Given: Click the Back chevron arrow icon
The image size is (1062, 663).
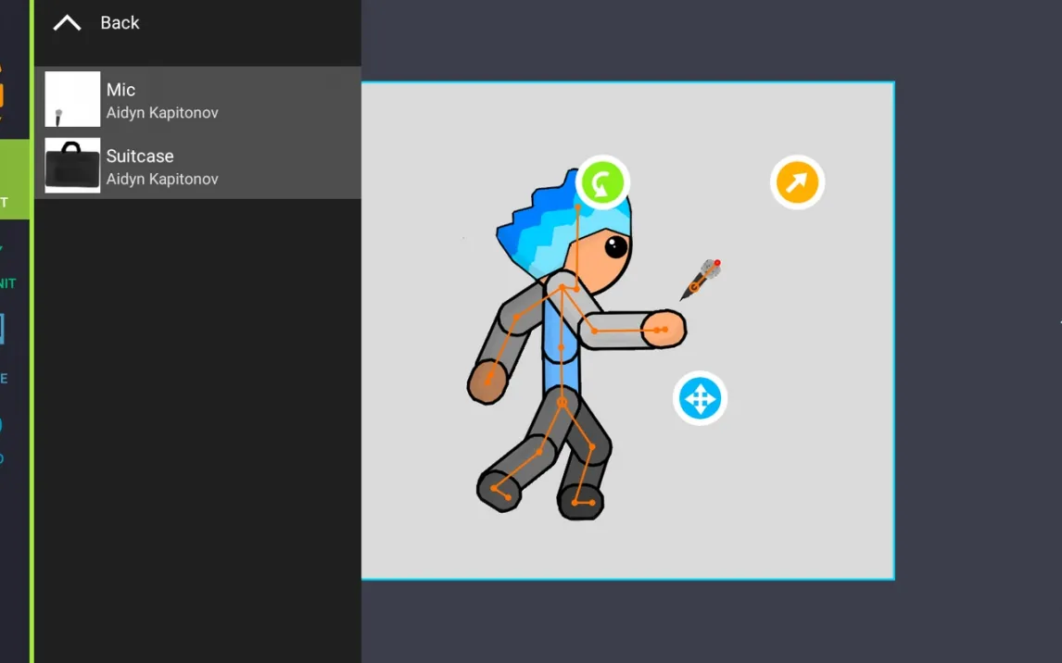Looking at the screenshot, I should [x=67, y=23].
